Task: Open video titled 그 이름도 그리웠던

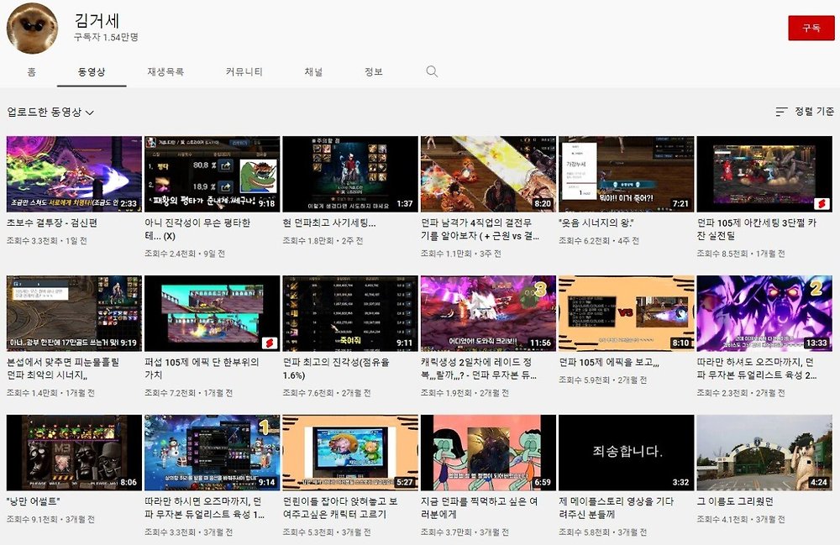Action: (735, 501)
